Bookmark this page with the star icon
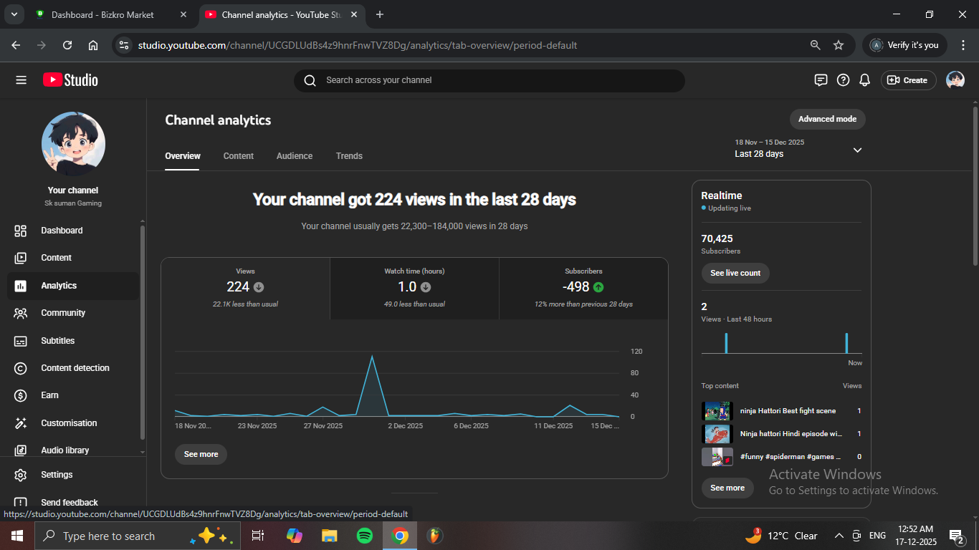 [839, 45]
